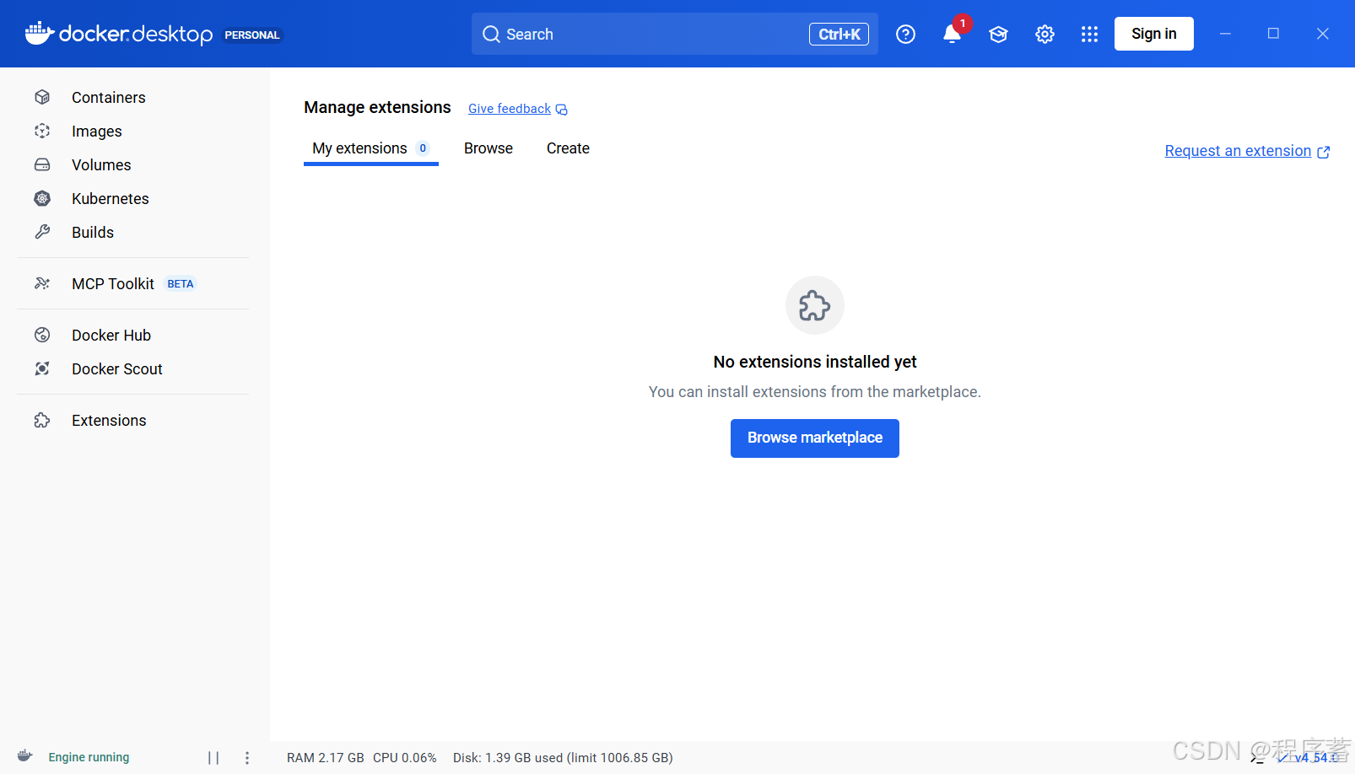Switch to the My extensions tab

(x=371, y=148)
